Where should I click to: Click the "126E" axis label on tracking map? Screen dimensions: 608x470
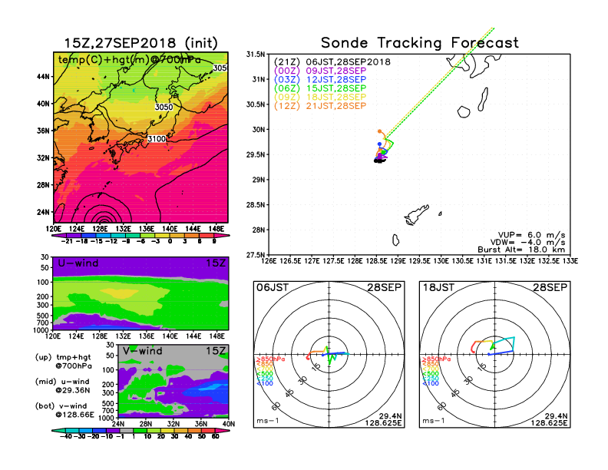269,261
